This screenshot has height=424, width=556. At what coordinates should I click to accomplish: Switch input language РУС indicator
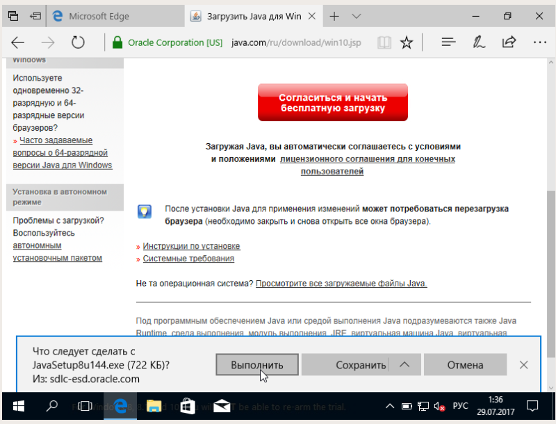[x=460, y=406]
